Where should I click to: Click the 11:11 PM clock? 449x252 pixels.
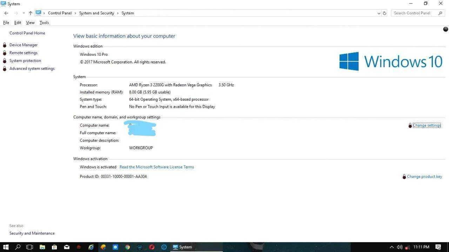coord(421,247)
